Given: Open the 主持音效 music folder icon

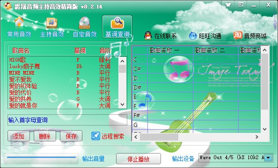Looking at the screenshot, I should 52,27.
